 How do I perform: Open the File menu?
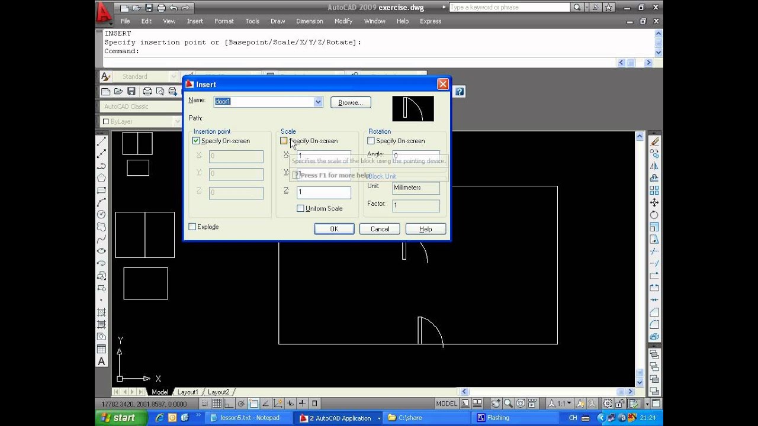pyautogui.click(x=126, y=21)
